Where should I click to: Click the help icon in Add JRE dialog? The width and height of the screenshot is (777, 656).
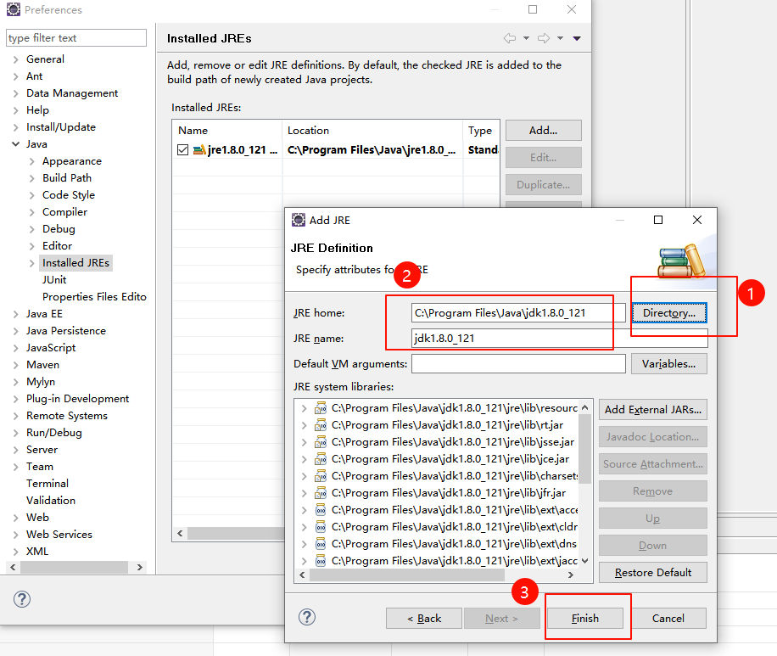[307, 617]
